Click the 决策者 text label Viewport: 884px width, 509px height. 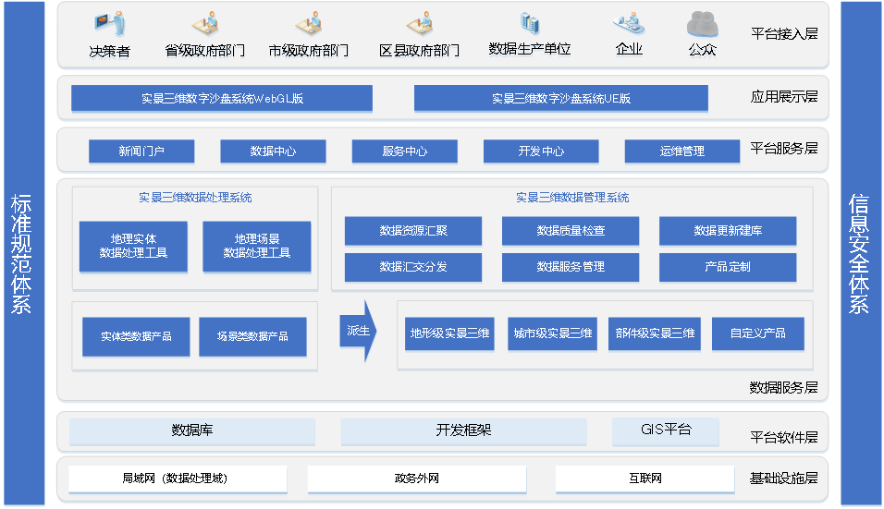[110, 51]
